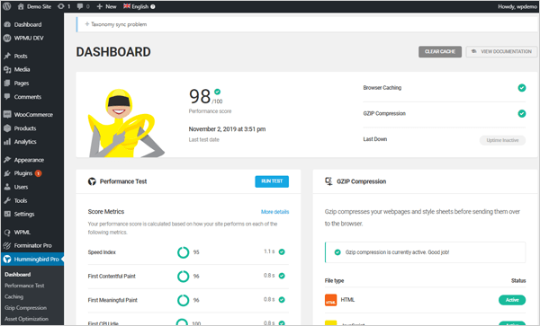This screenshot has width=540, height=326.
Task: Click the Clear Cache button
Action: (x=440, y=51)
